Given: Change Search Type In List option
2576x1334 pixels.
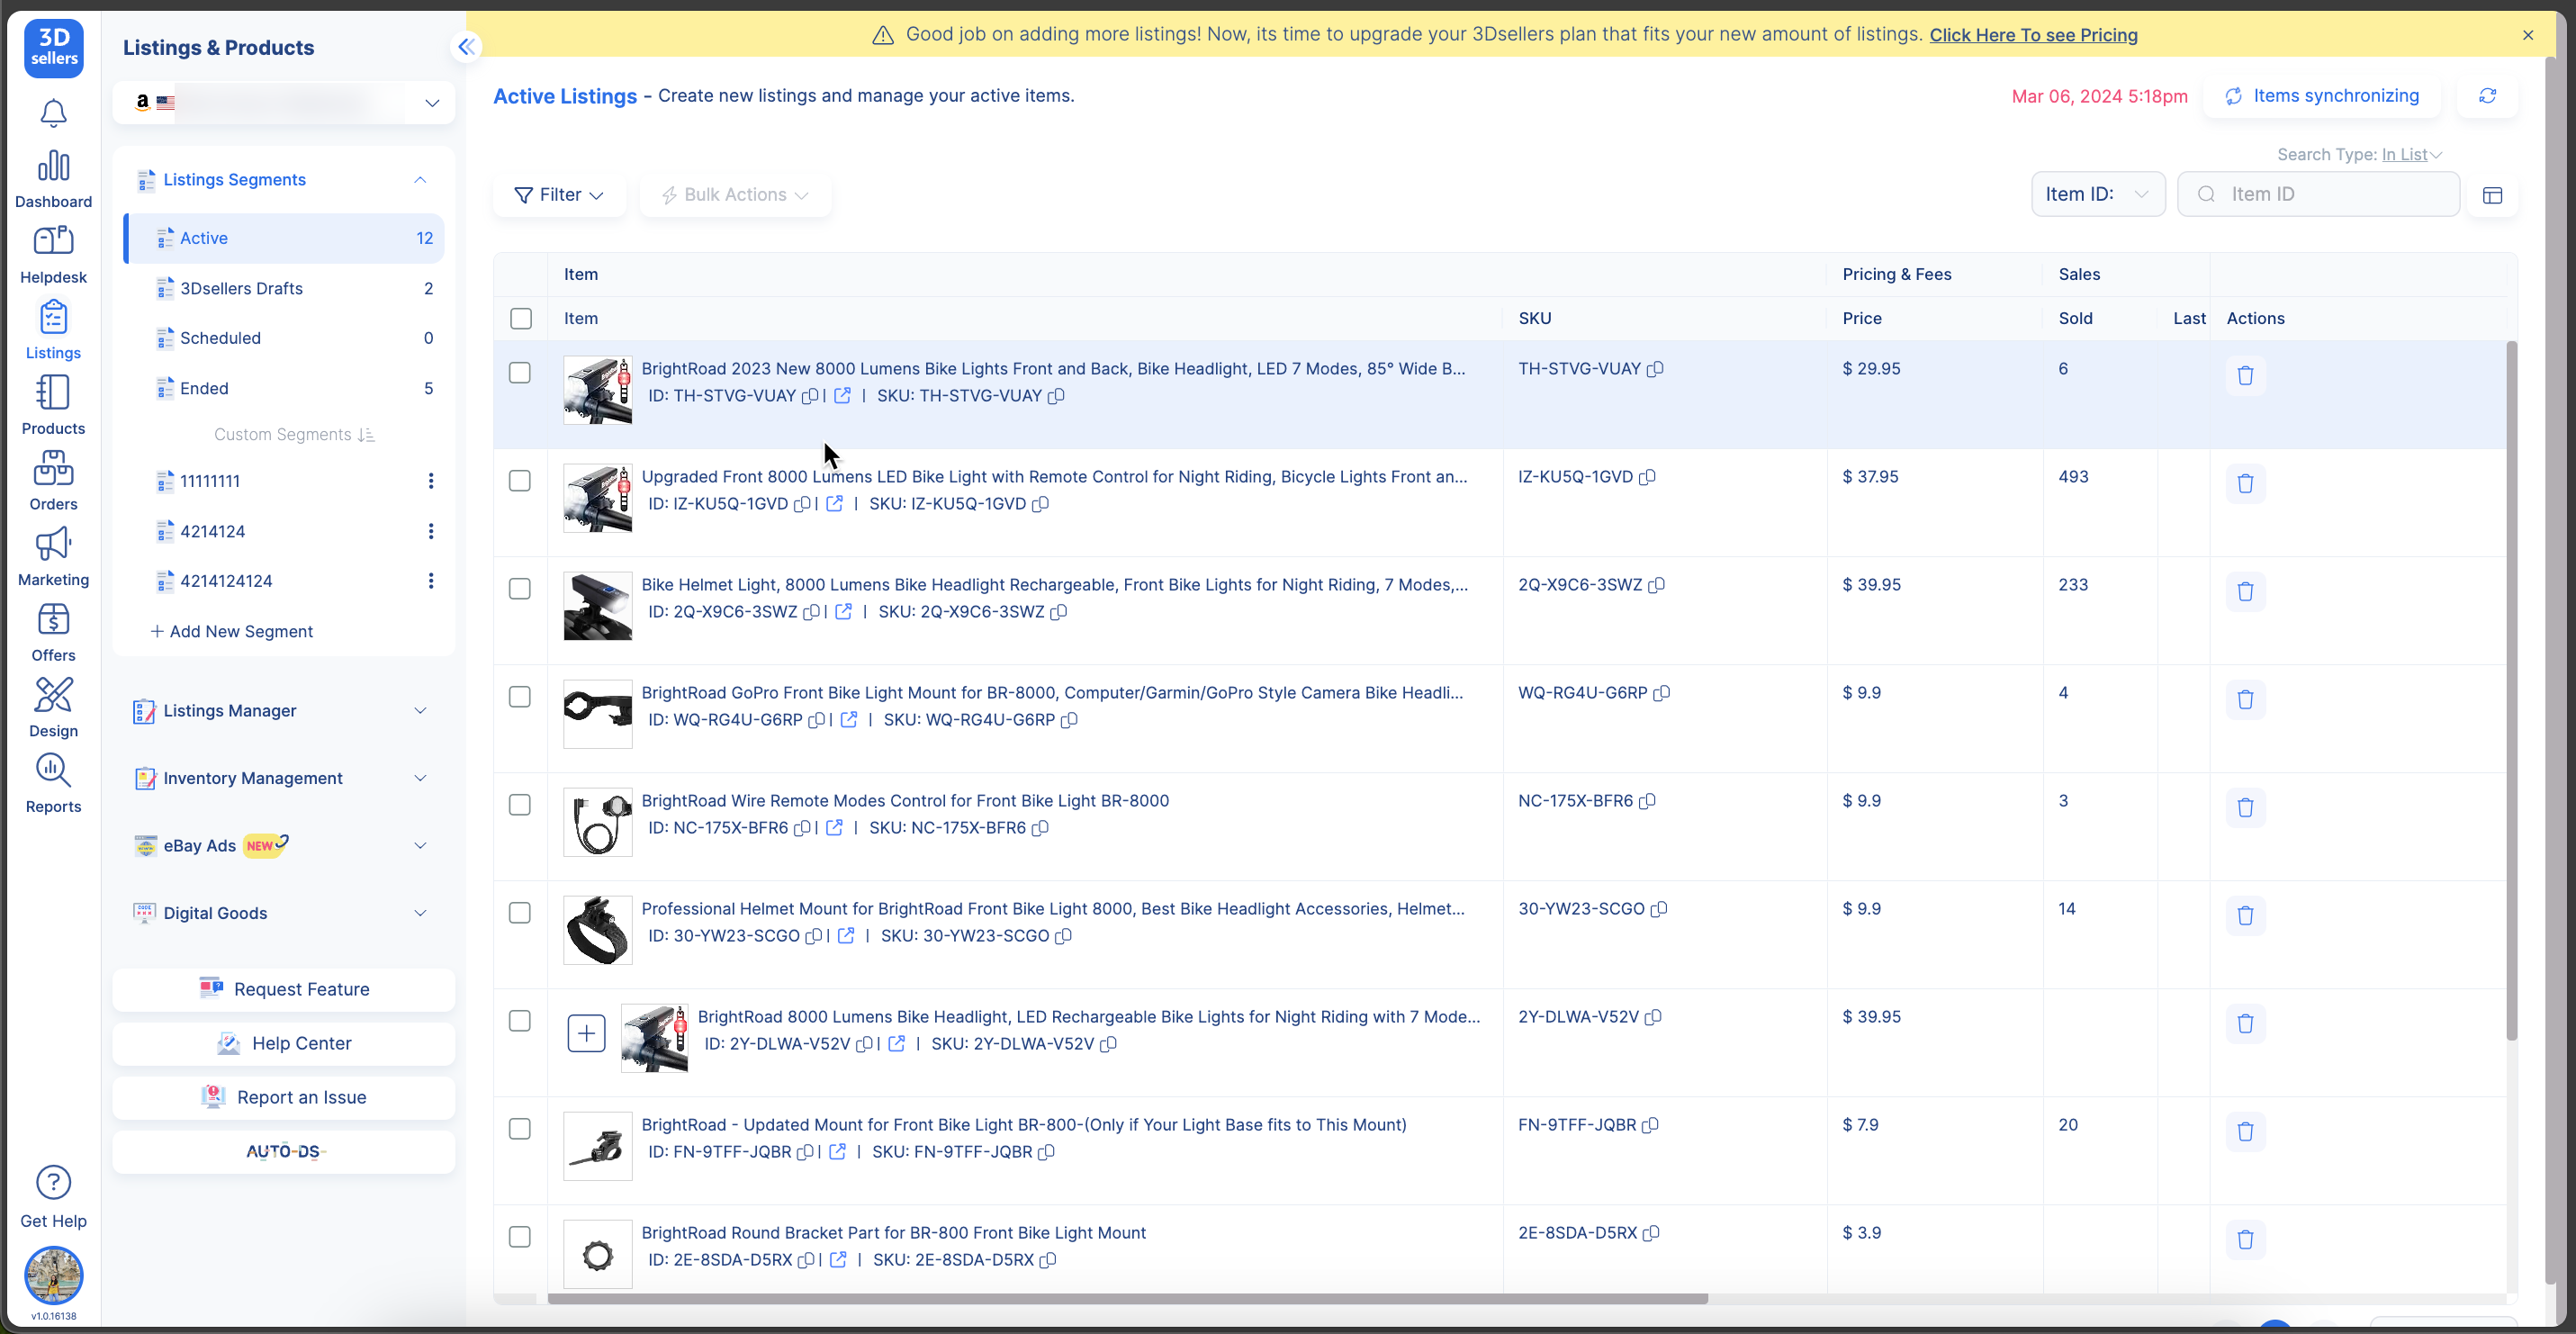Looking at the screenshot, I should [x=2411, y=155].
